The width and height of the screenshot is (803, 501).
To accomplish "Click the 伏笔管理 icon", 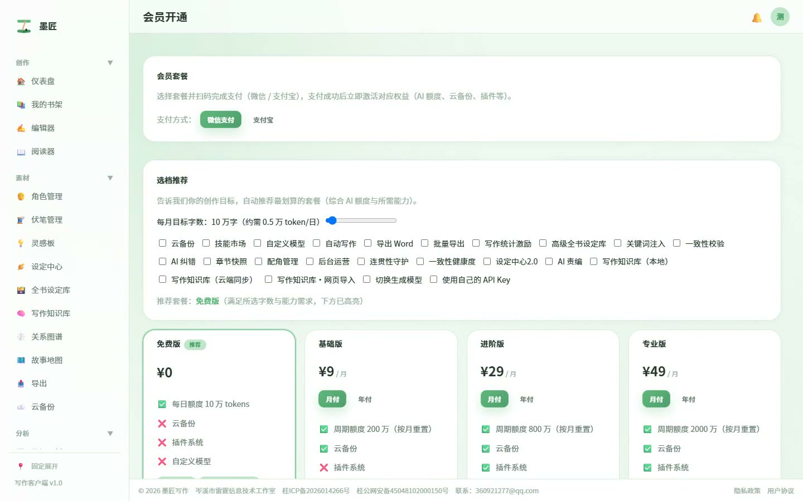I will [x=21, y=220].
